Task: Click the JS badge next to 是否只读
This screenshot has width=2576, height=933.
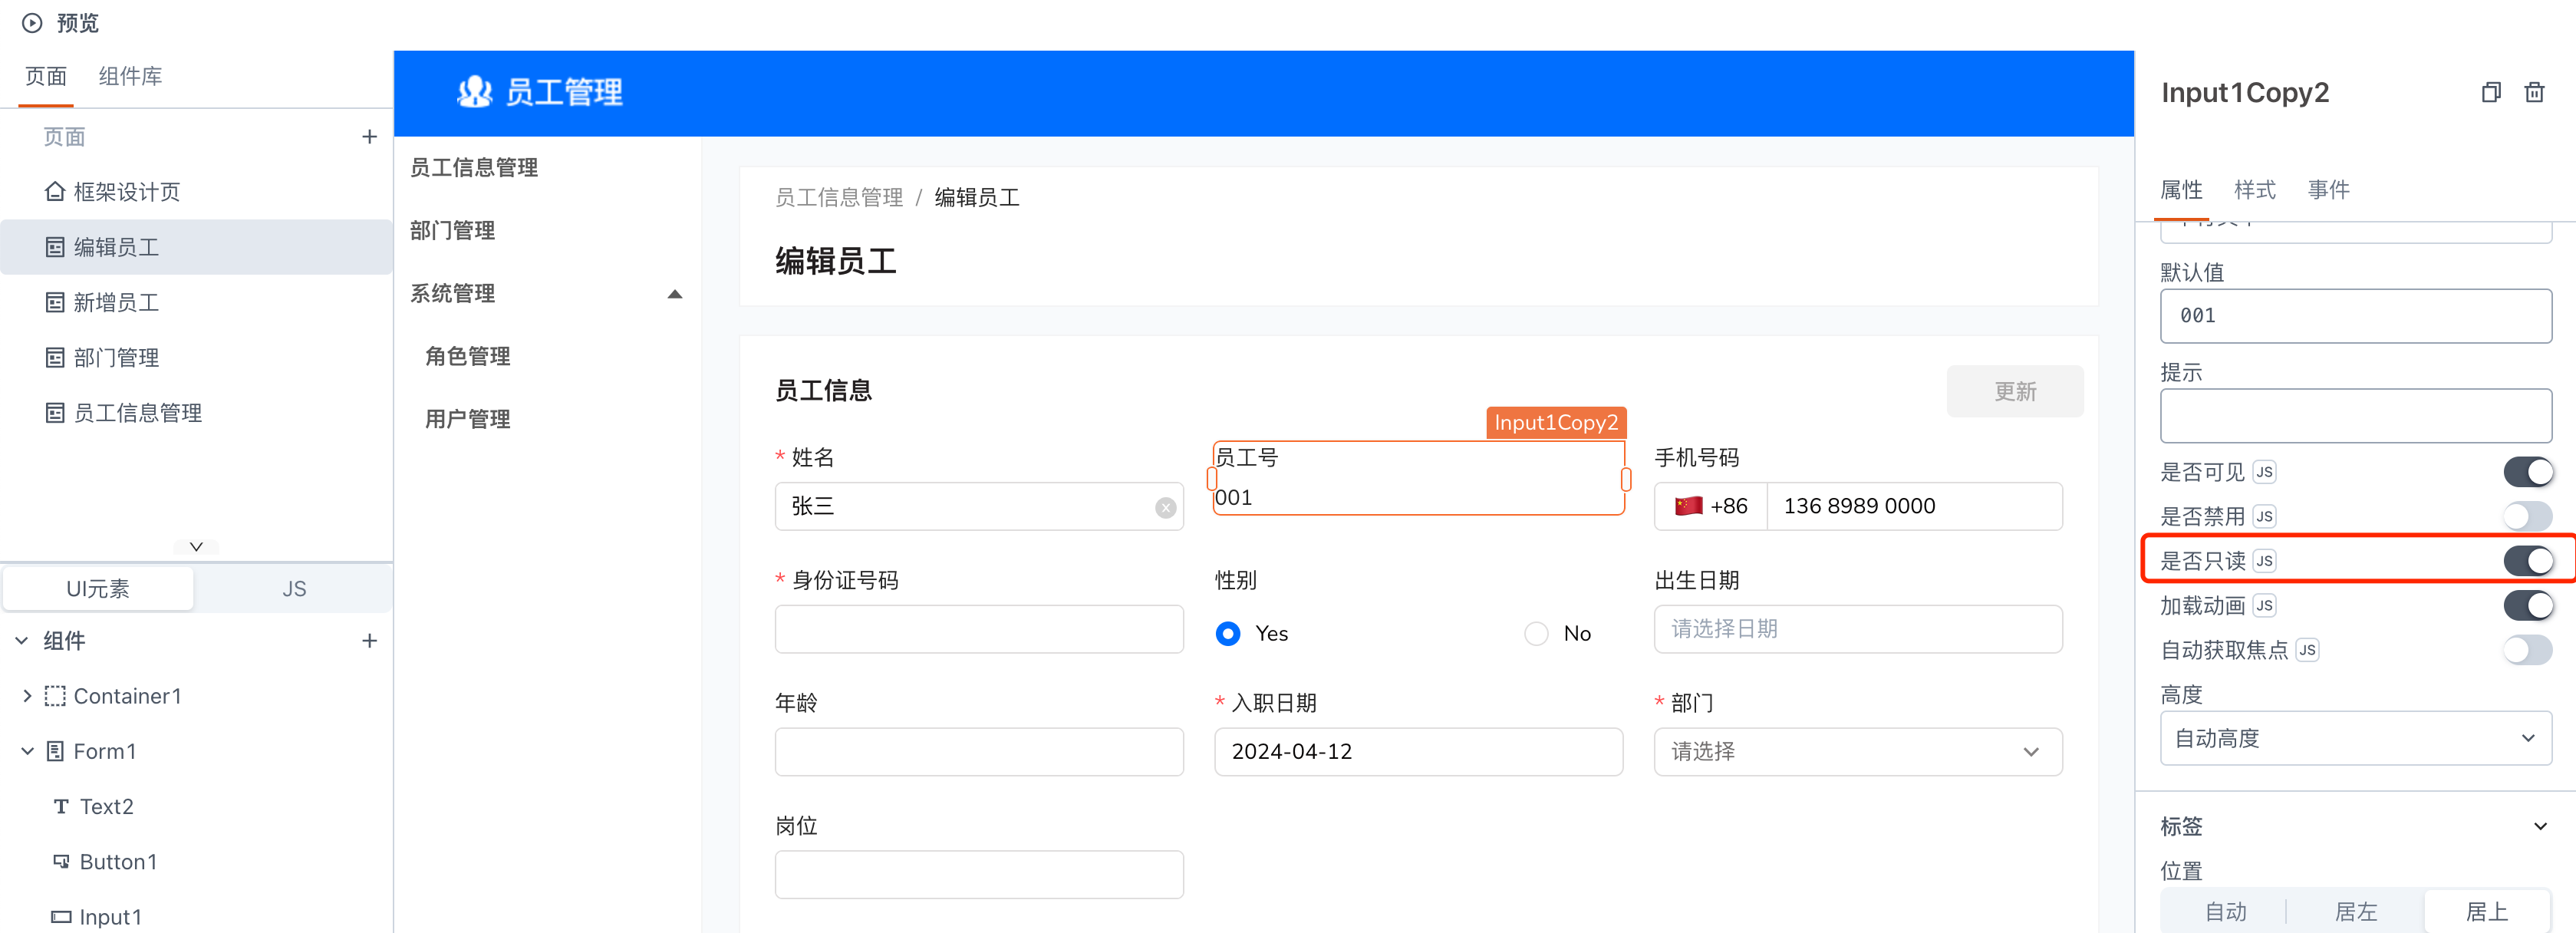Action: tap(2265, 561)
